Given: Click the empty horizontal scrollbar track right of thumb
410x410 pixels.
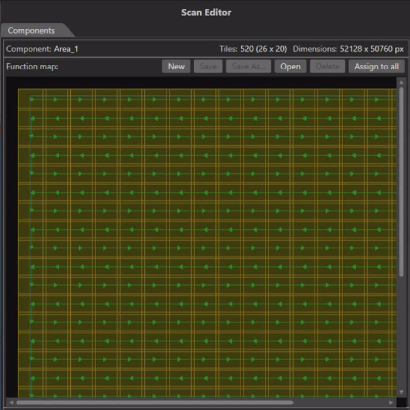Looking at the screenshot, I should point(340,402).
